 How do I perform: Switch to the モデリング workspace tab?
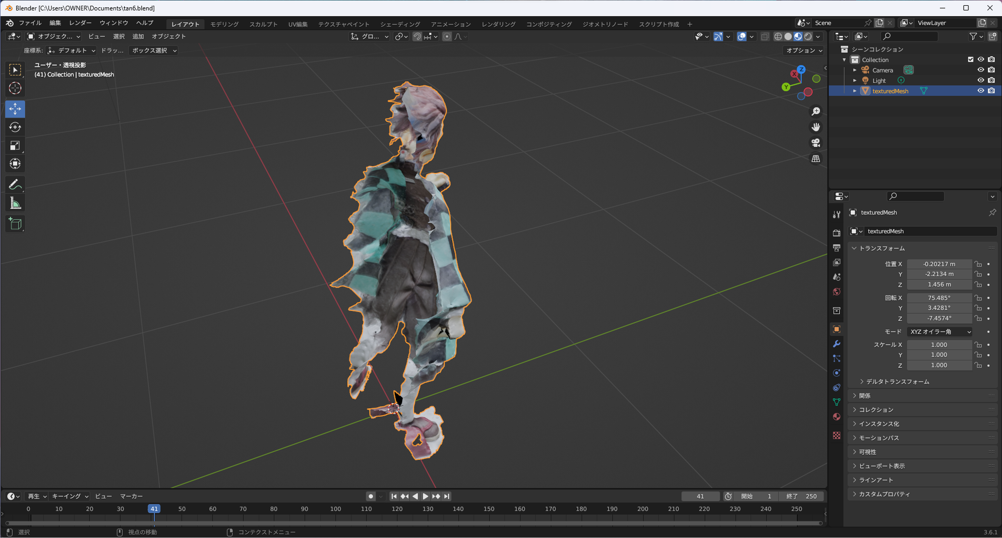pos(224,24)
